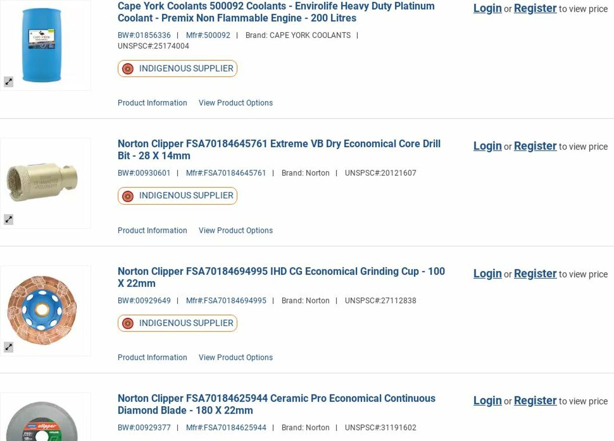Click Register link beside core drill bit
This screenshot has width=614, height=441.
click(x=535, y=146)
